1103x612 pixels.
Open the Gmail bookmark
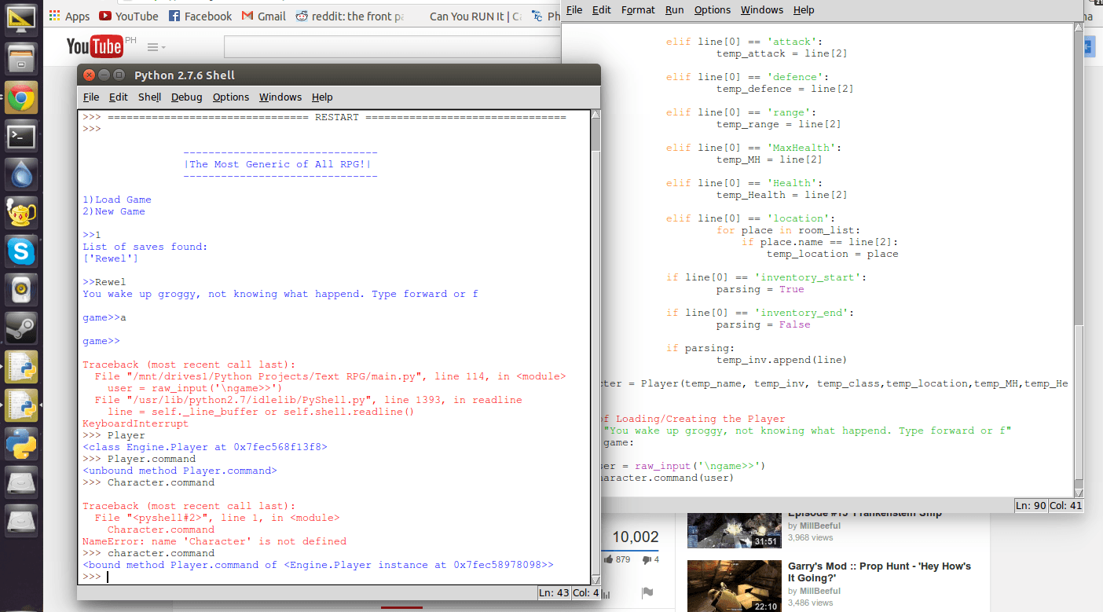click(264, 16)
